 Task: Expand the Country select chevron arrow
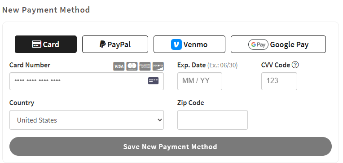(160, 120)
